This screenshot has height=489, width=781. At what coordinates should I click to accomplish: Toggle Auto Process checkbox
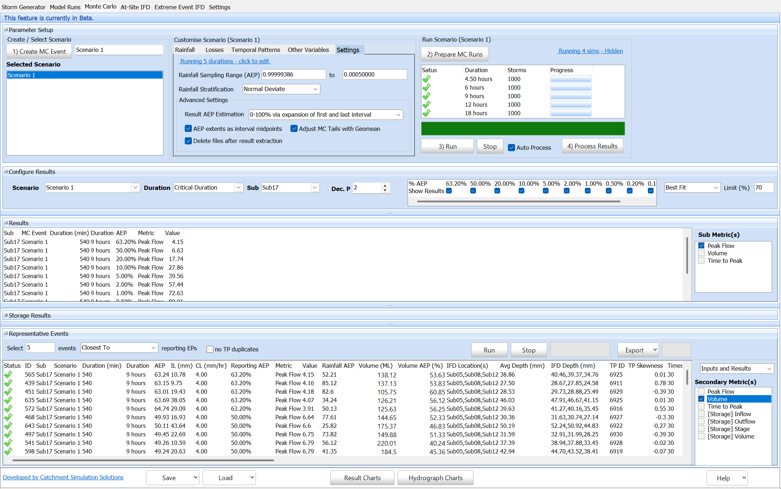pos(512,148)
